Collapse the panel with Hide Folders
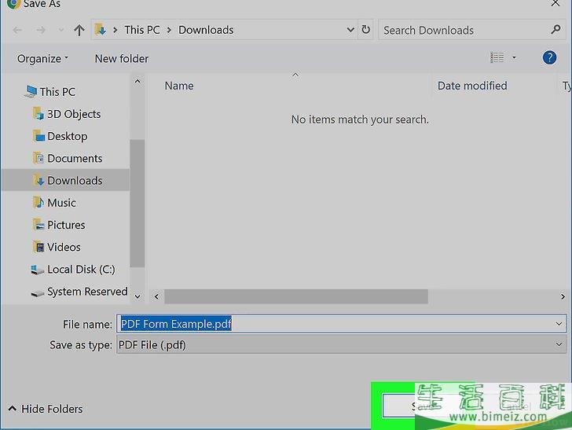This screenshot has width=572, height=430. 46,409
